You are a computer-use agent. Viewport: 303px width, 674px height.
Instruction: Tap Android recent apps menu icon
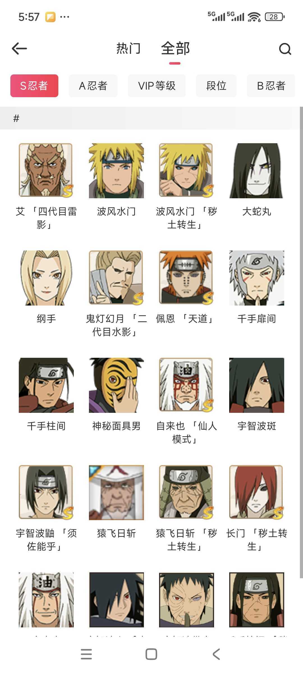point(86,654)
